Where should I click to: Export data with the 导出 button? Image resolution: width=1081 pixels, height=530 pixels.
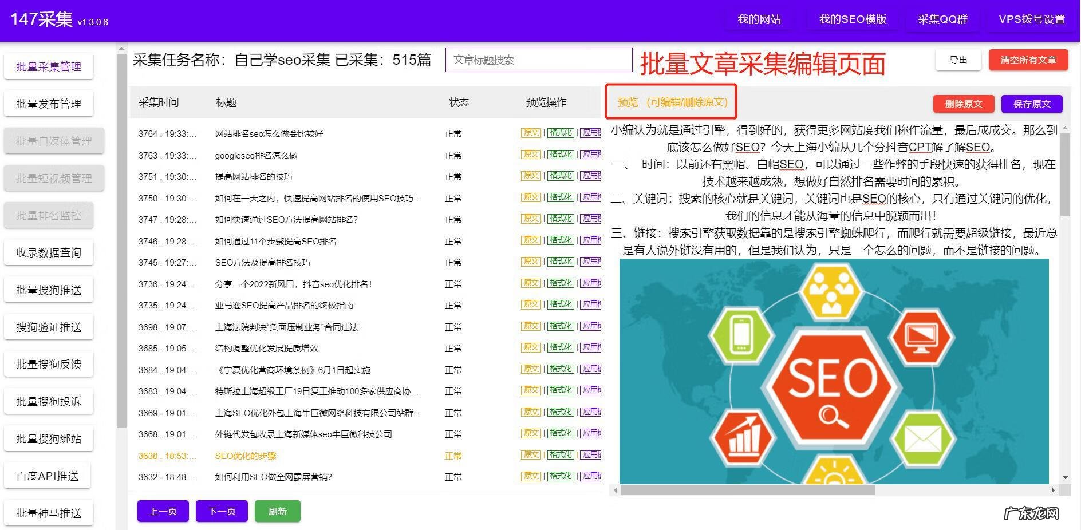(x=958, y=60)
